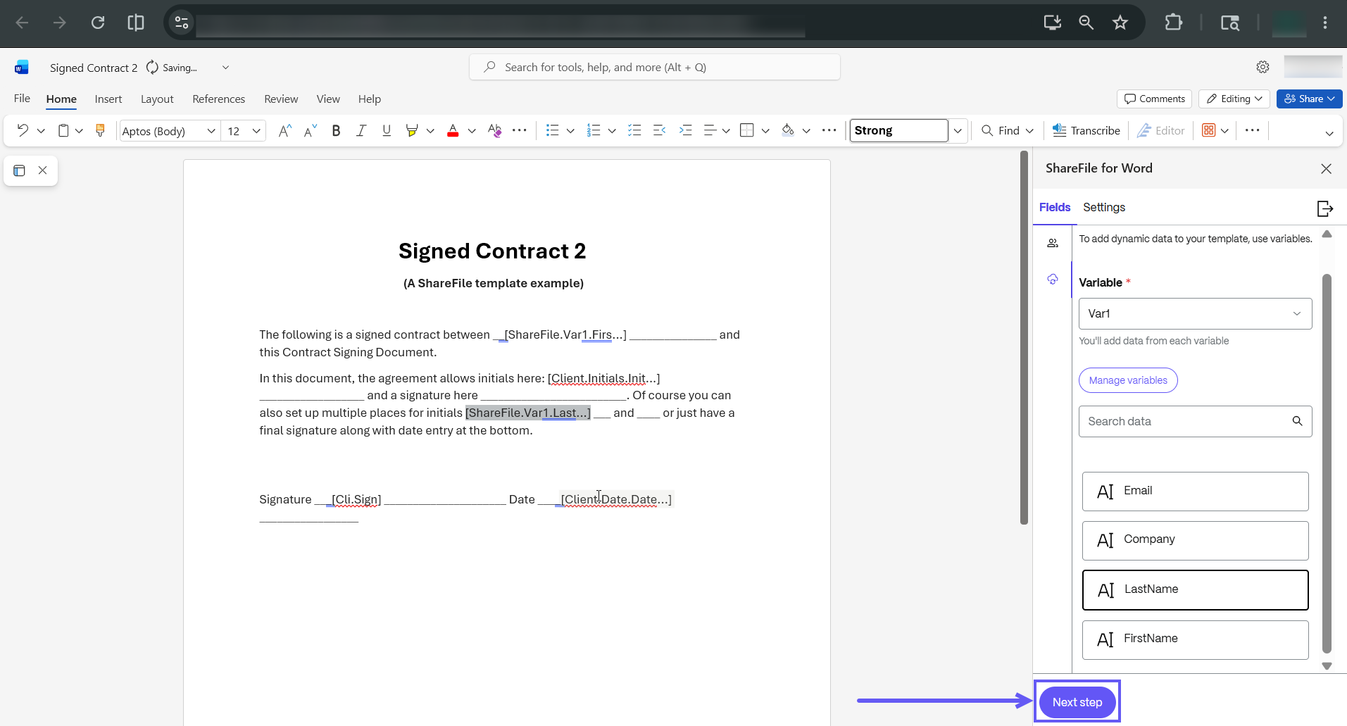This screenshot has height=726, width=1347.
Task: Click the add-ins grid icon in toolbar
Action: 1208,130
